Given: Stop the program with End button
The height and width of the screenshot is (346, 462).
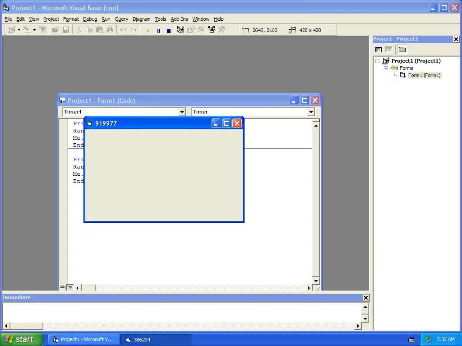Looking at the screenshot, I should [x=169, y=30].
